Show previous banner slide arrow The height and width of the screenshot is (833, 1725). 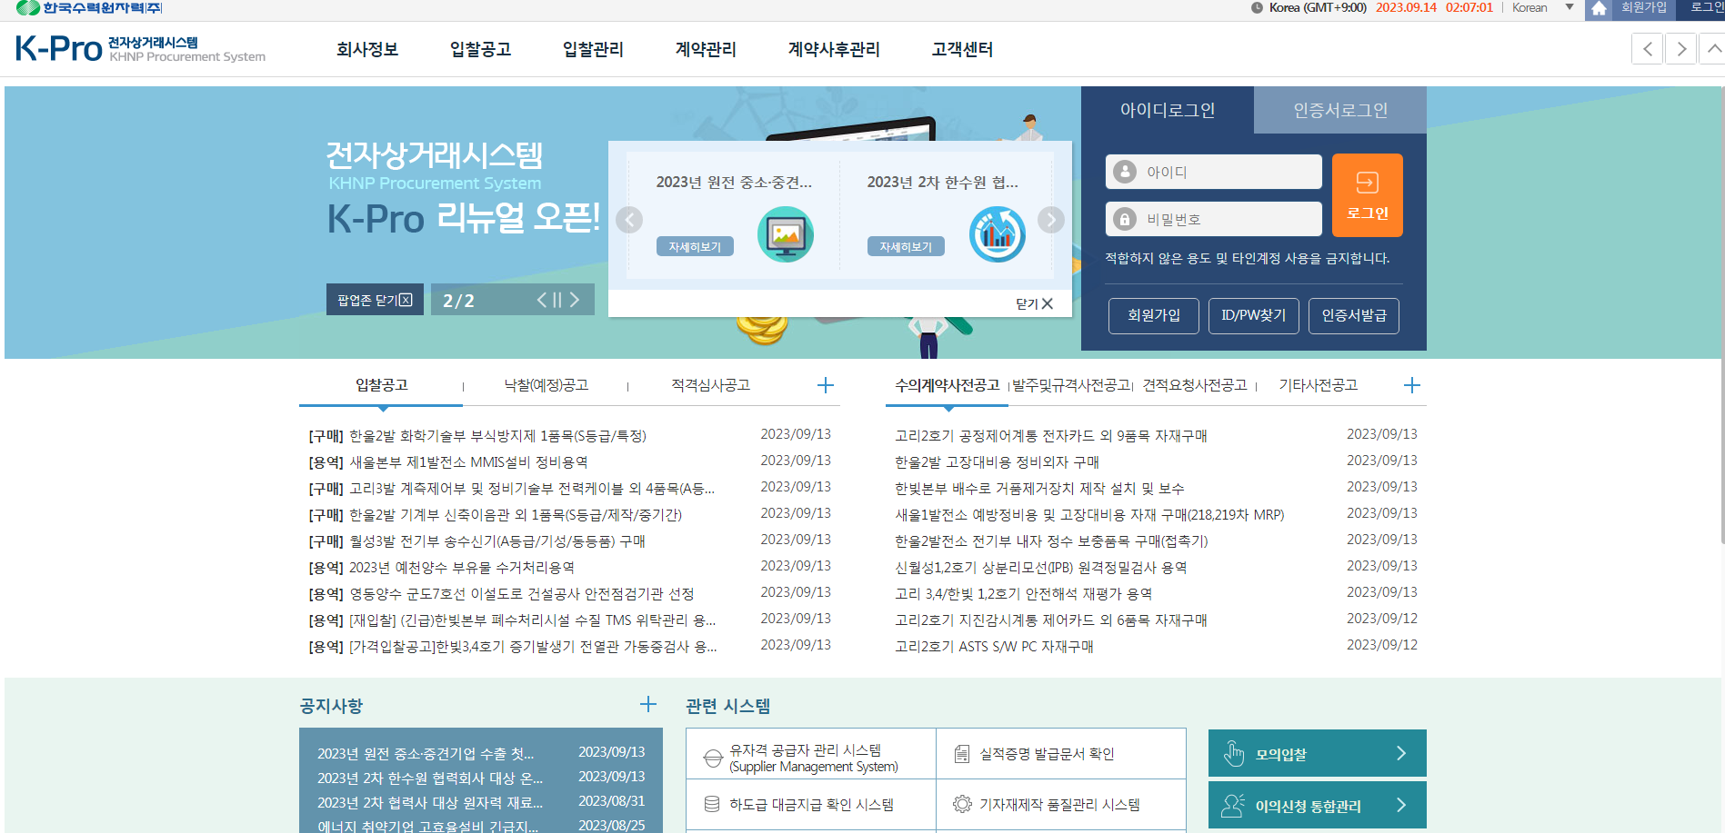pyautogui.click(x=542, y=300)
